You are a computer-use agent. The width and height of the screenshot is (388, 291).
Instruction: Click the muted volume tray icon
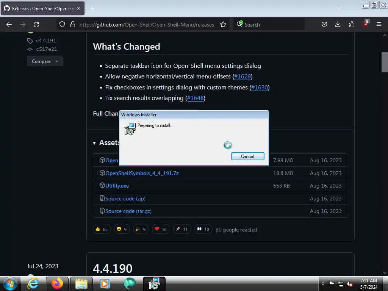(350, 284)
